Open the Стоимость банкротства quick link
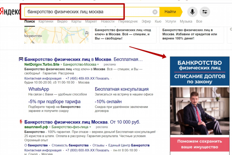 click(x=70, y=145)
